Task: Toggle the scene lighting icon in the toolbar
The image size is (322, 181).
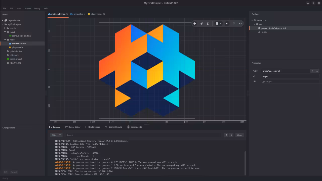Action: (233, 23)
